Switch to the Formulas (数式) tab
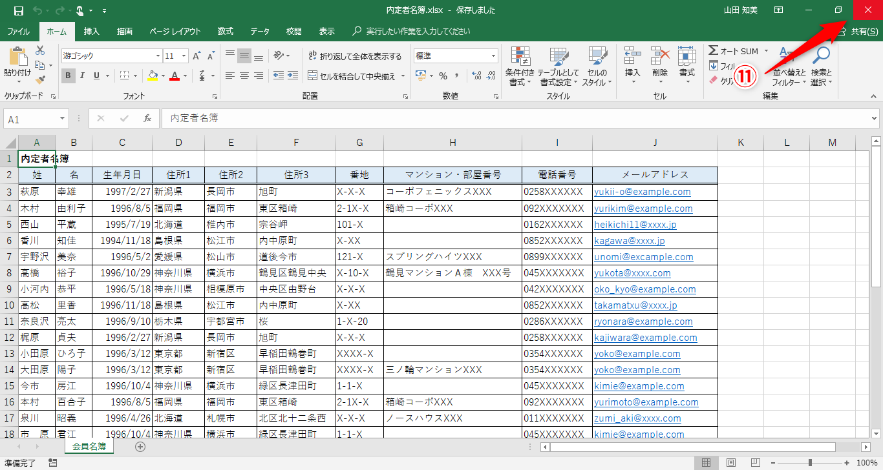The image size is (883, 470). click(226, 31)
